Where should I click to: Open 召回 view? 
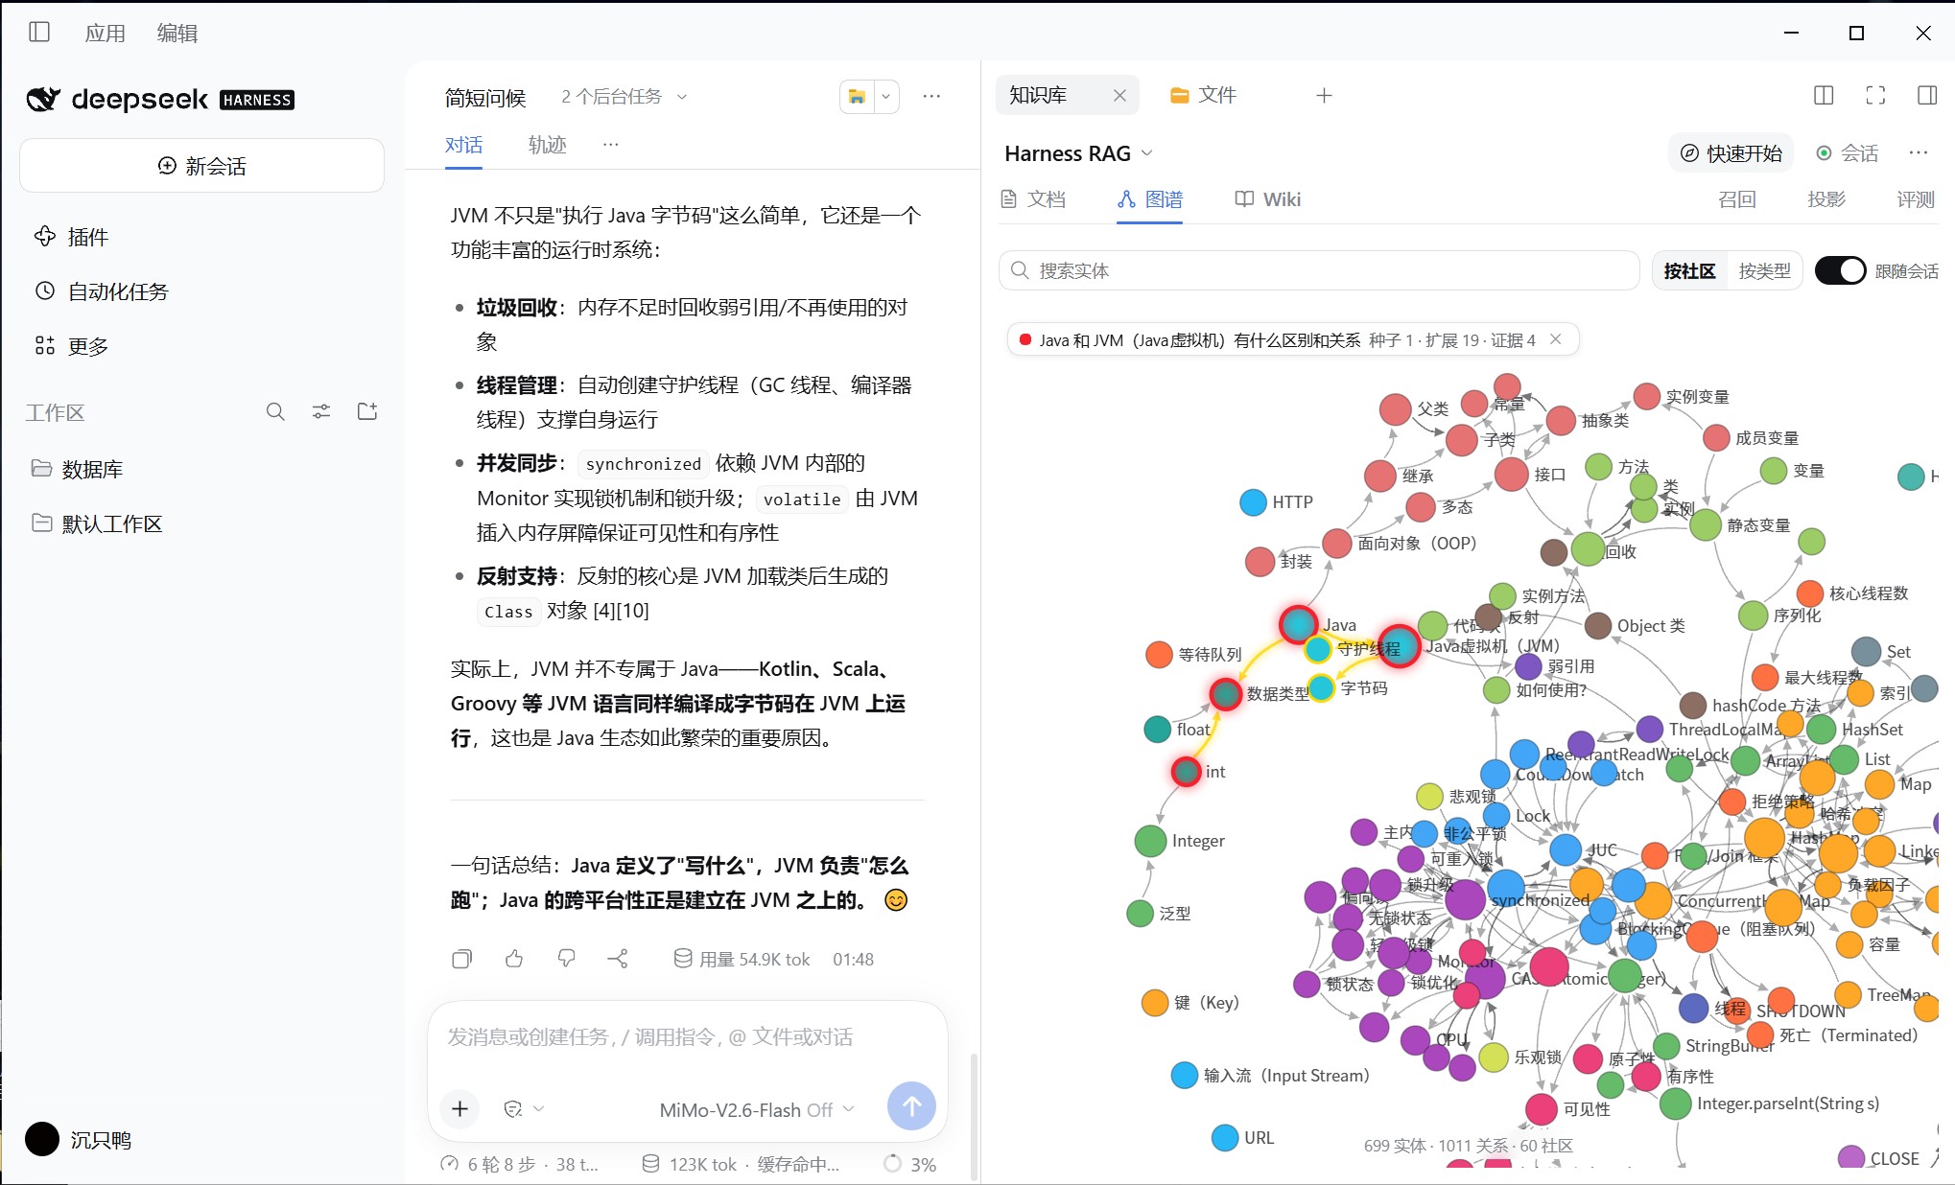point(1736,198)
